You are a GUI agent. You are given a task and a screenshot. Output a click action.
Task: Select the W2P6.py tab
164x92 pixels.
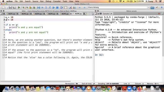click(78, 14)
